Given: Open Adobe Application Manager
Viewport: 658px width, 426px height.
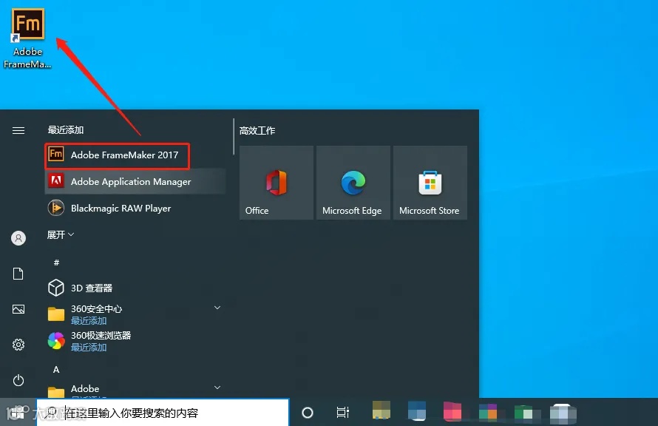Looking at the screenshot, I should [135, 181].
